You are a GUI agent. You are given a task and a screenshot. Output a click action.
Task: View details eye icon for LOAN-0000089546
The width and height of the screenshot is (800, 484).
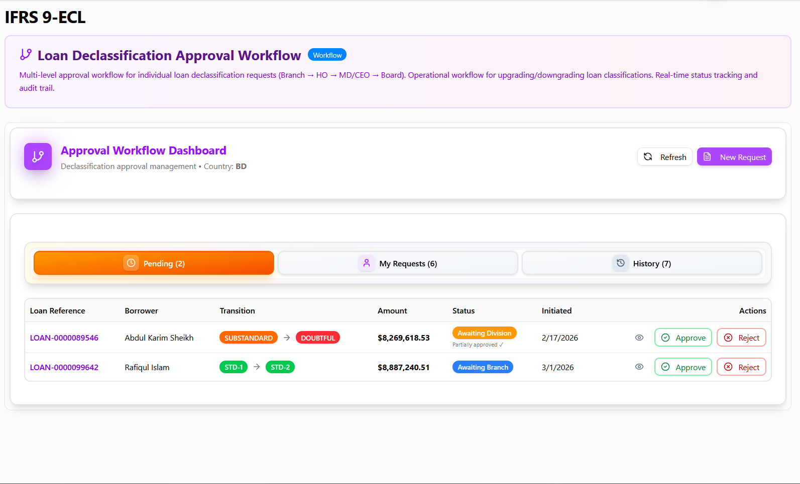pyautogui.click(x=639, y=338)
